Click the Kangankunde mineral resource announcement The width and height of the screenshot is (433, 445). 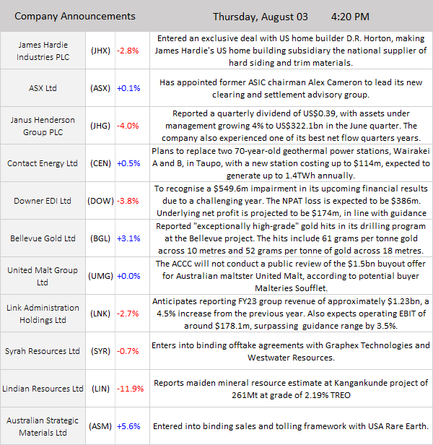coord(290,389)
